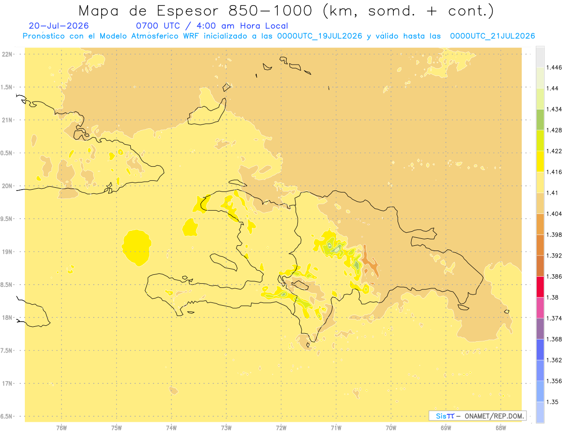Click the colorbar value '1.404'

click(x=554, y=213)
